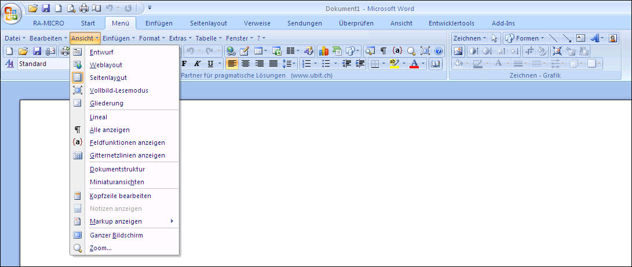Screen dimensions: 632x267
Task: Insert a chart using the bar chart icon
Action: coord(323,51)
